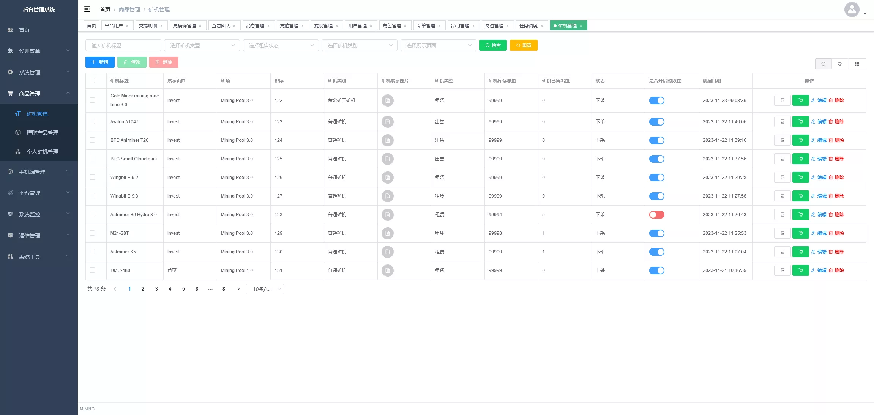Tick checkbox for BTC Antminer T20 row

click(x=92, y=140)
